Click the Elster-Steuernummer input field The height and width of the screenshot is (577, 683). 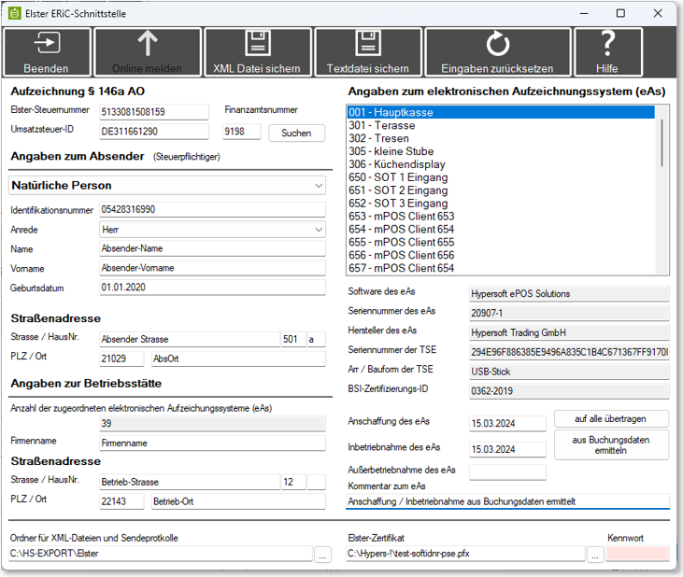point(154,112)
